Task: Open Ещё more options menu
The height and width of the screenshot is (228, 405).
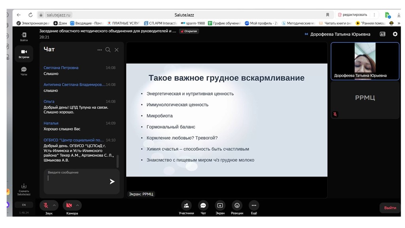Action: point(254,205)
